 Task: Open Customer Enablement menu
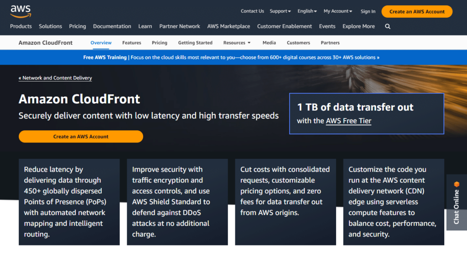(x=285, y=26)
